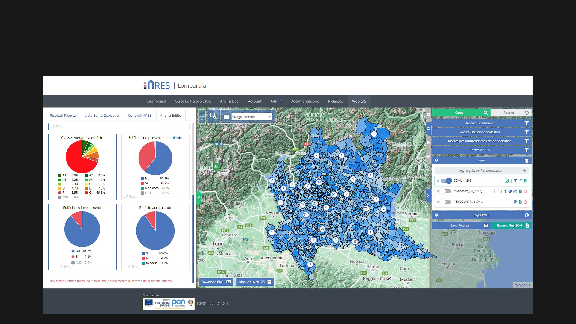Image resolution: width=576 pixels, height=324 pixels.
Task: Click the Download PNG button
Action: pos(216,282)
